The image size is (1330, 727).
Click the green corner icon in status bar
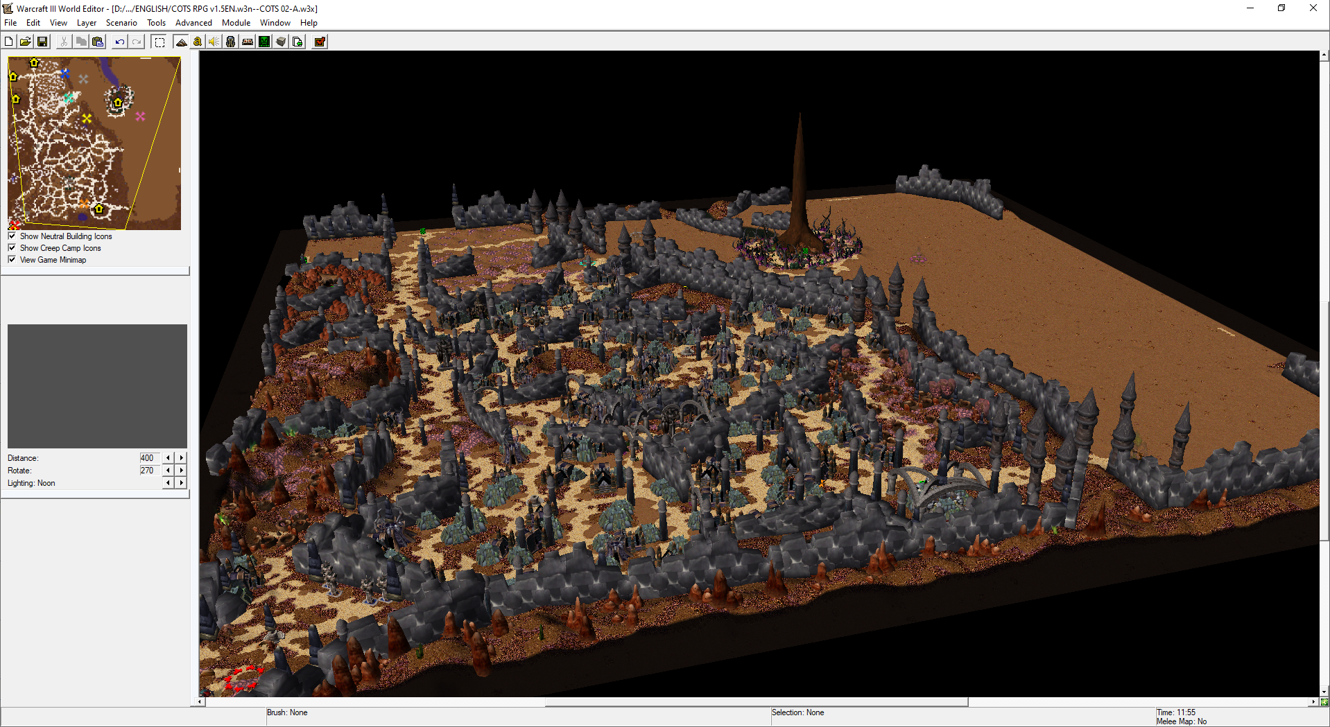[1324, 702]
